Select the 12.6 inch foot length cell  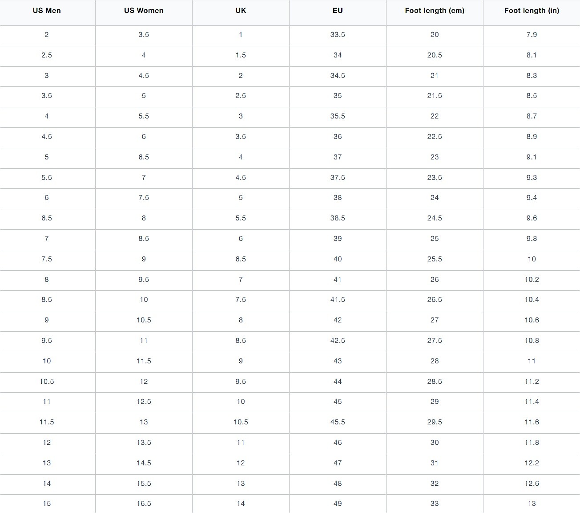click(532, 484)
